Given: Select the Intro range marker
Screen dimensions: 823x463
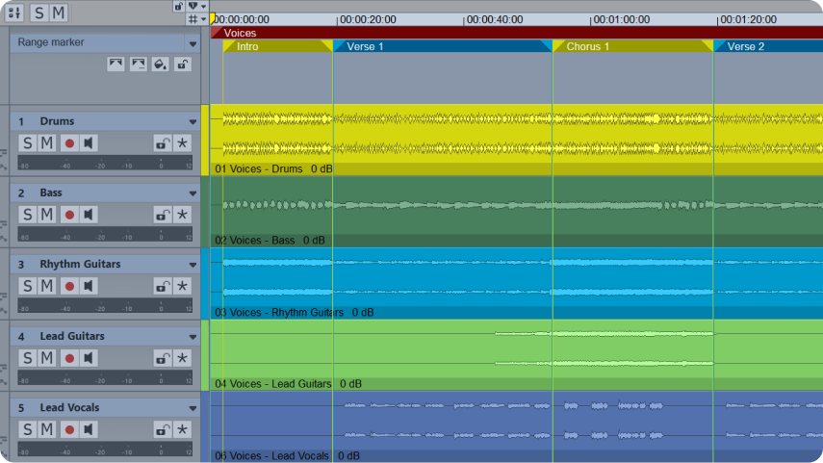Looking at the screenshot, I should [277, 46].
